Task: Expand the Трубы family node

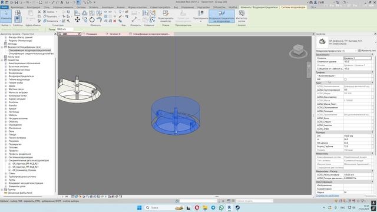Action: click(6, 180)
